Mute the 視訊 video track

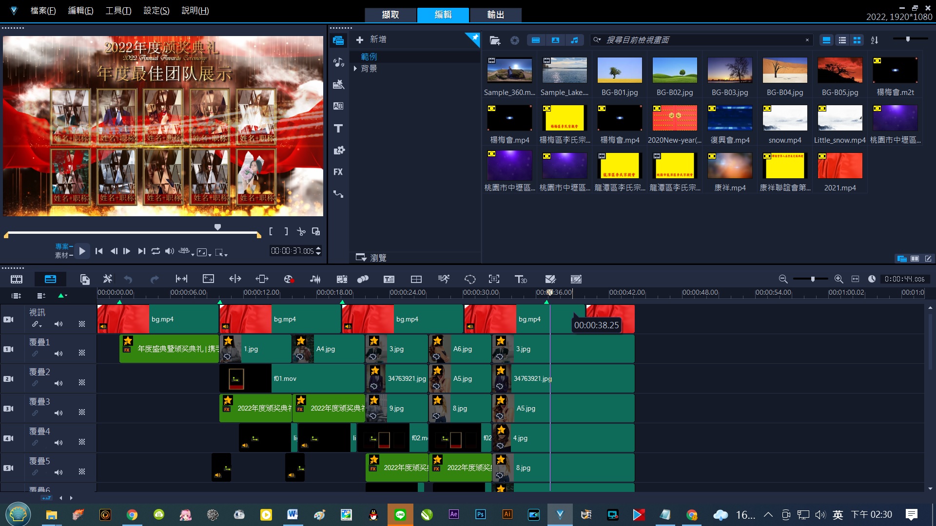[x=58, y=324]
